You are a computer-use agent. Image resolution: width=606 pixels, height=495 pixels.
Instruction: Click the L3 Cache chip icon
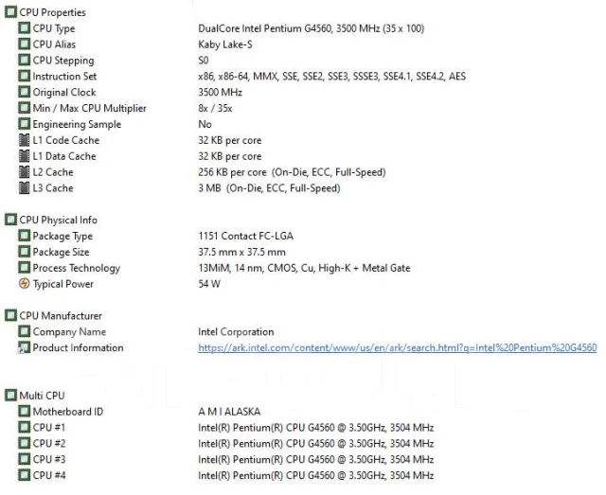[x=24, y=187]
